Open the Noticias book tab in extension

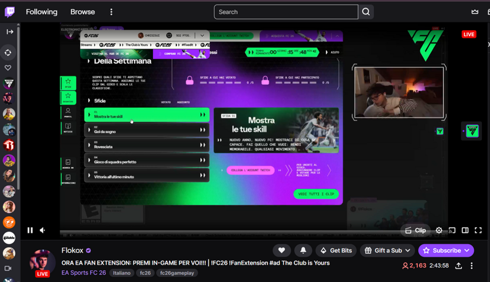click(x=68, y=127)
